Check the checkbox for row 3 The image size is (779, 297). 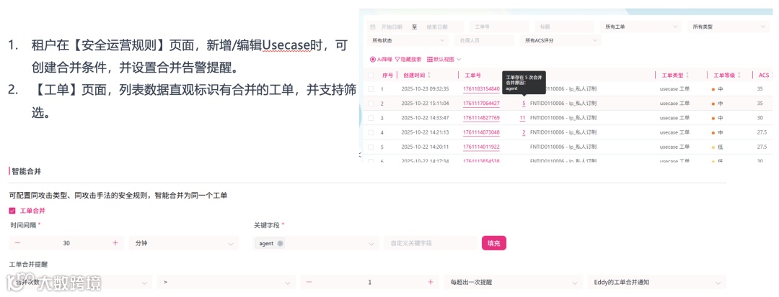[371, 118]
